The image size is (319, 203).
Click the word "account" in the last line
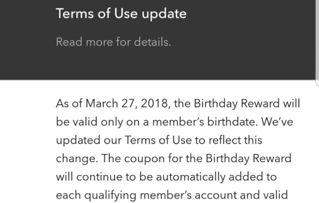(215, 195)
